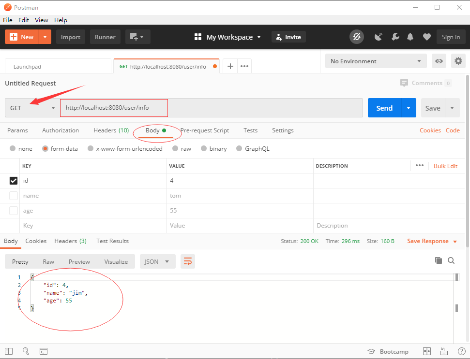
Task: Open the tab options three-dots menu
Action: point(244,66)
